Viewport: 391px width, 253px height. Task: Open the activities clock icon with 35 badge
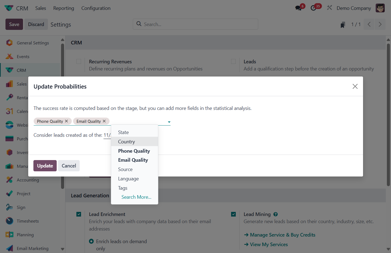pos(314,8)
